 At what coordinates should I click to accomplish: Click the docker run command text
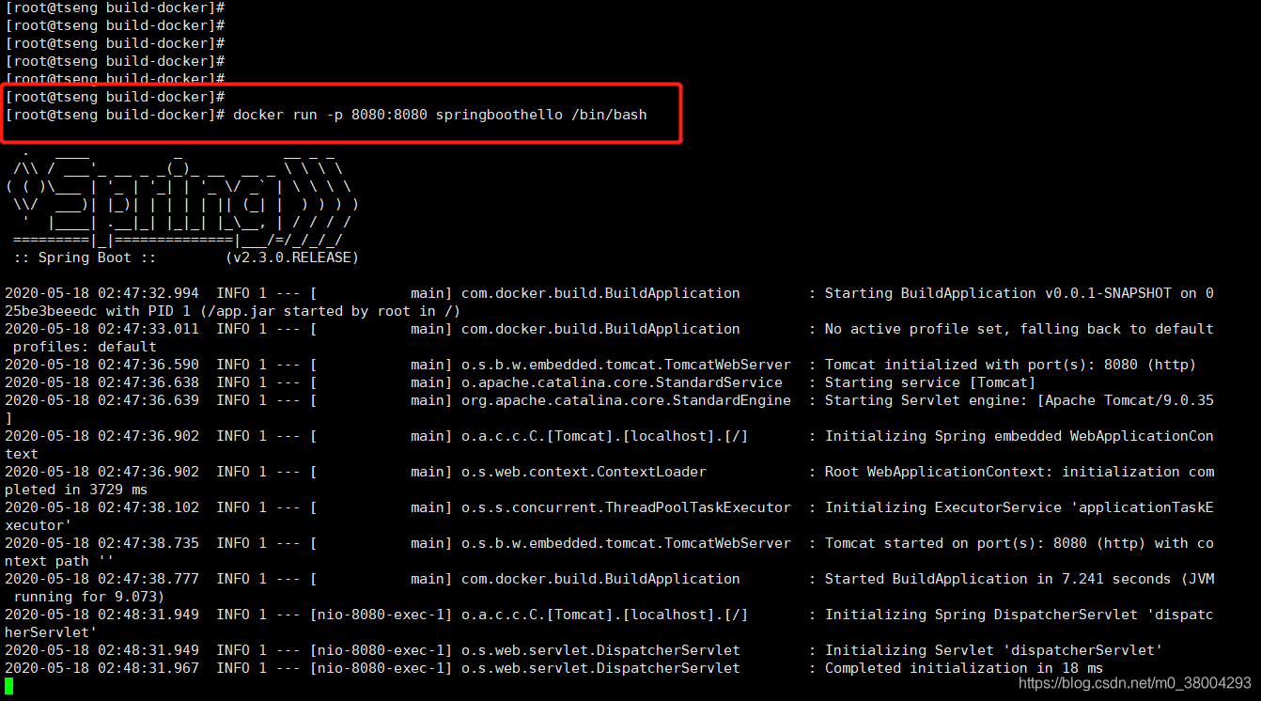[x=440, y=115]
